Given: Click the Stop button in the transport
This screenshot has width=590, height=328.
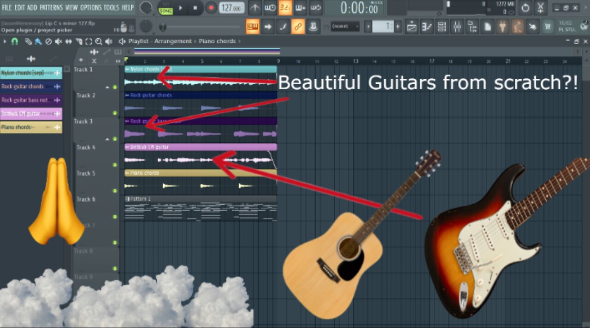Looking at the screenshot, I should 195,8.
